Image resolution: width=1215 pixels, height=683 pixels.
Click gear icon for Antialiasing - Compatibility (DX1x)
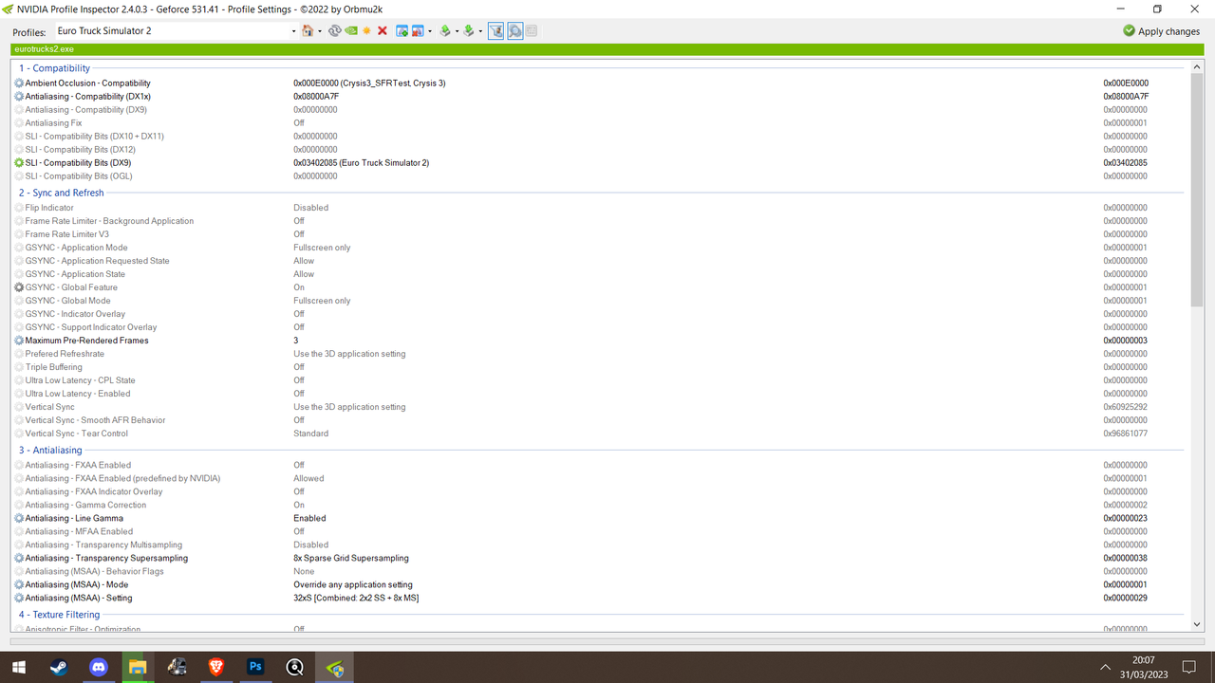(x=19, y=97)
